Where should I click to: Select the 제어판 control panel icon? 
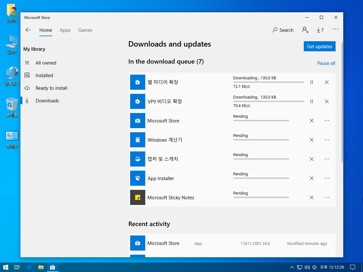[12, 139]
